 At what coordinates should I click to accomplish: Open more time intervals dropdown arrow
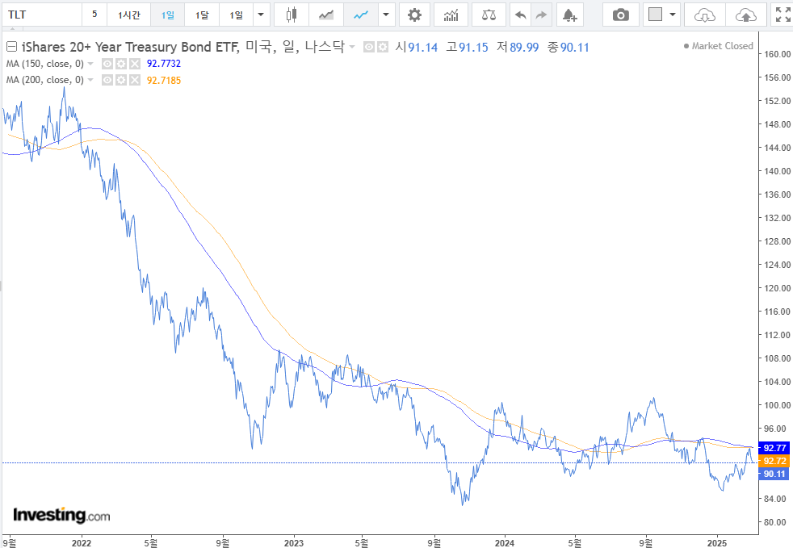tap(261, 15)
